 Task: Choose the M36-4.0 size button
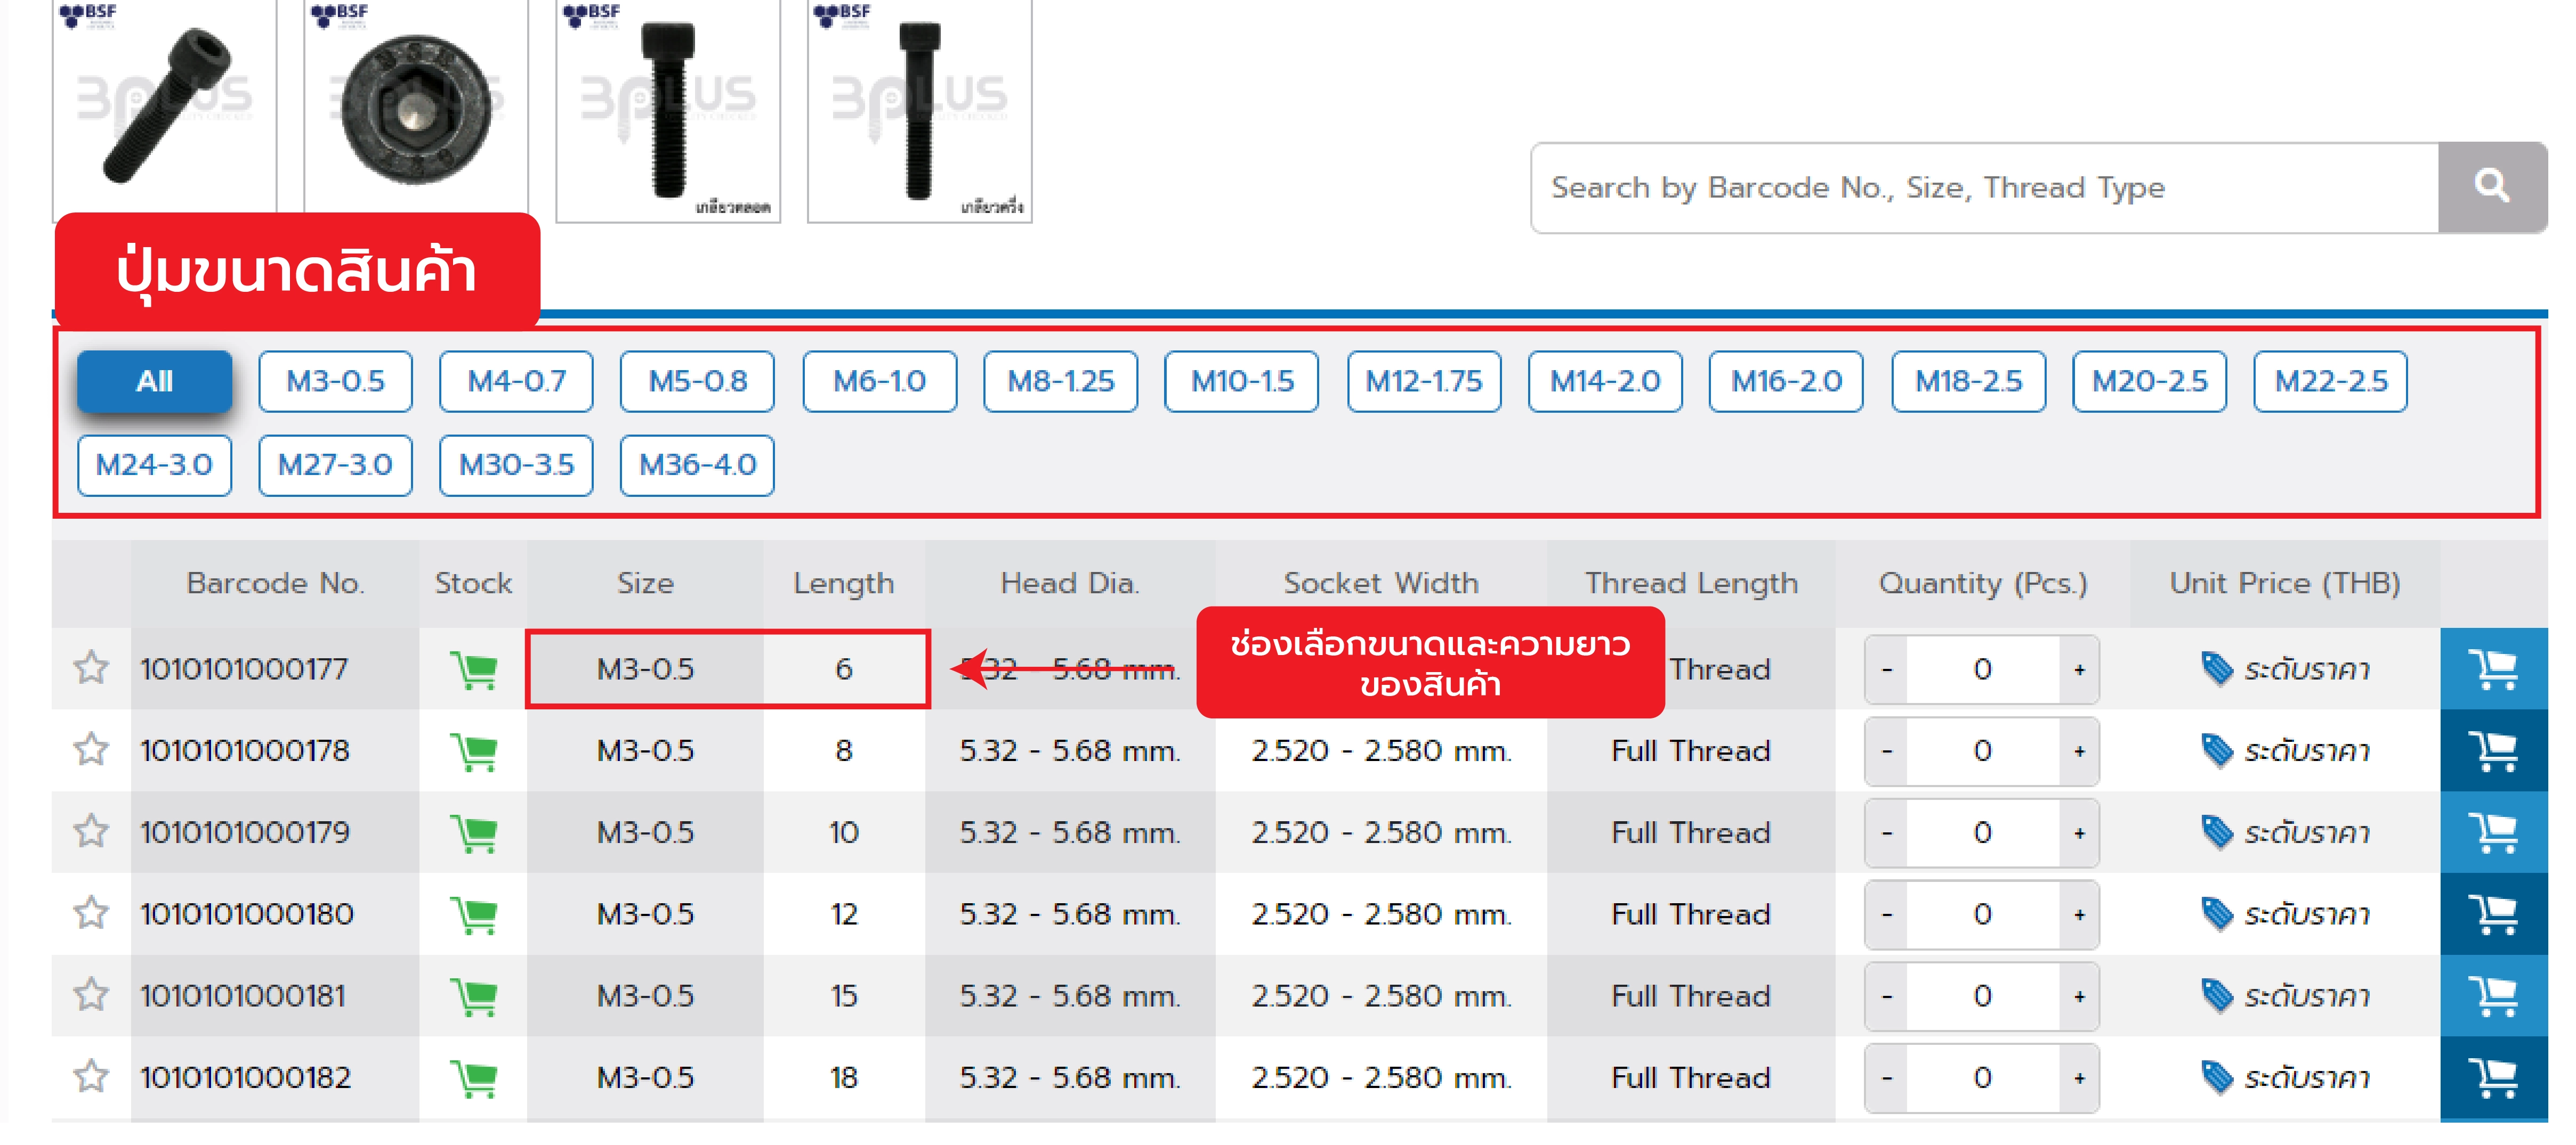[x=697, y=464]
